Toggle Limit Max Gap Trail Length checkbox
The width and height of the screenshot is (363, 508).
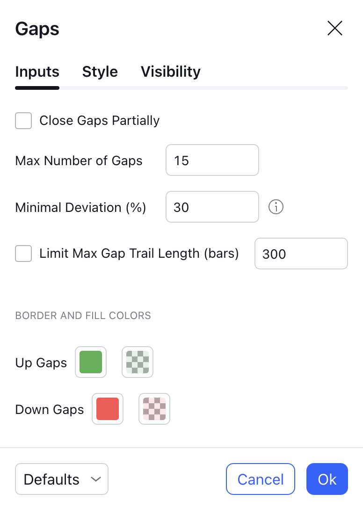[x=23, y=254]
